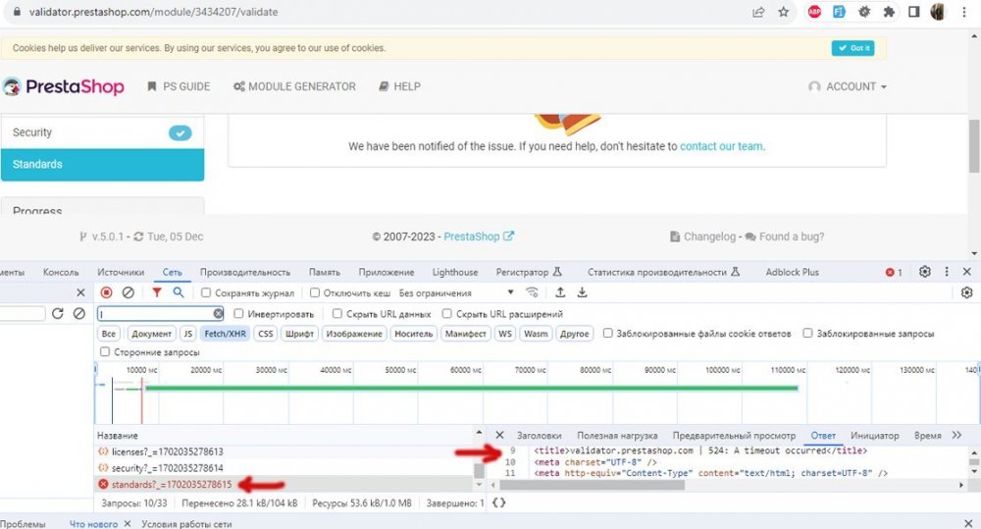Image resolution: width=981 pixels, height=529 pixels.
Task: Filter requests by Все type
Action: (x=108, y=334)
